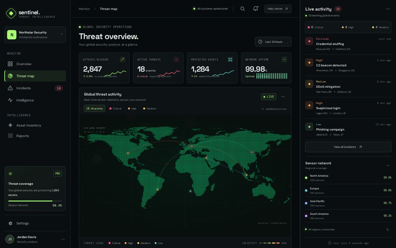Toggle the Critical map filter

115,108
